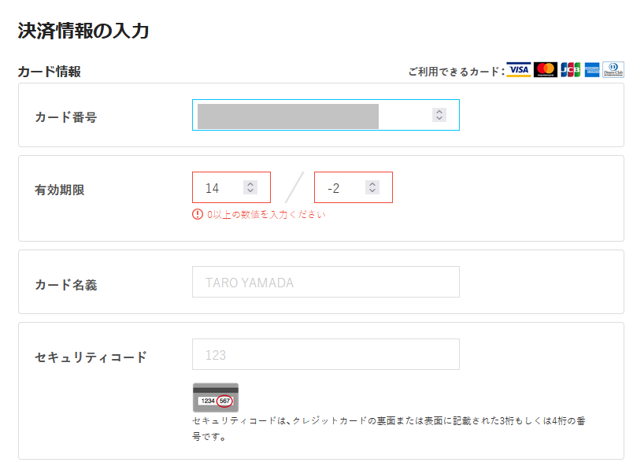Click the red error exclamation icon
The image size is (633, 466).
pos(198,214)
